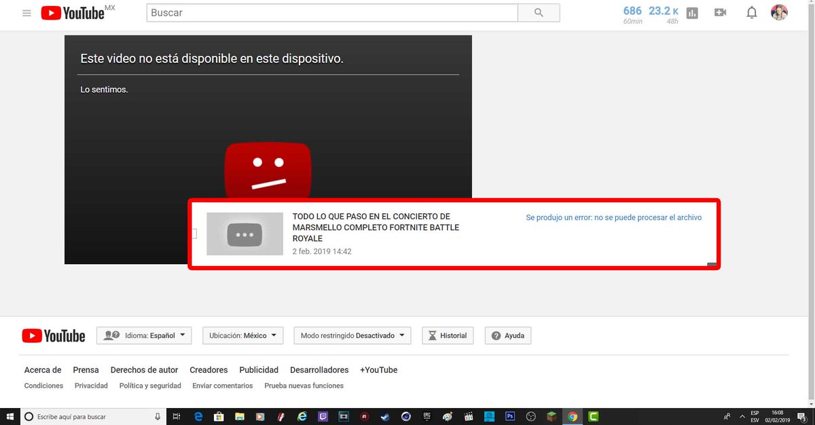This screenshot has height=425, width=815.
Task: Click the 686 views 60min stat
Action: click(632, 14)
